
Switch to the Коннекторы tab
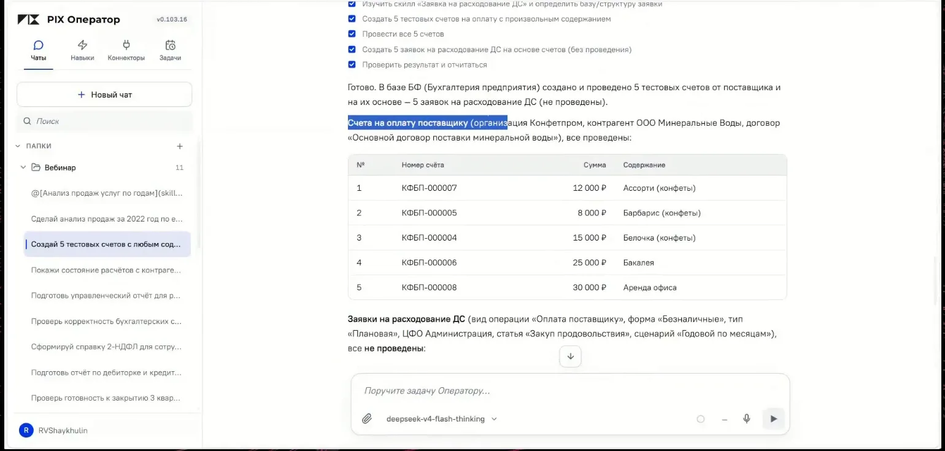click(126, 51)
